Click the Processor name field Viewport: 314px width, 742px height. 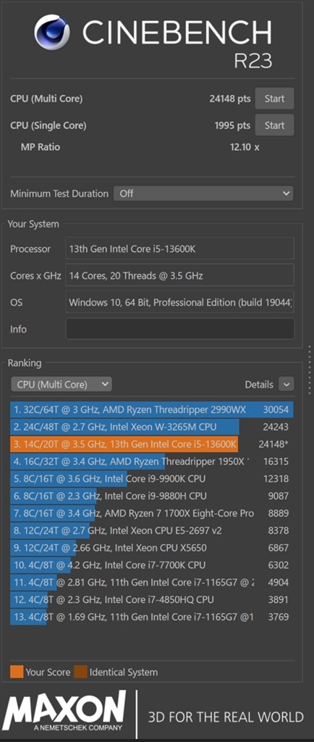[x=180, y=249]
